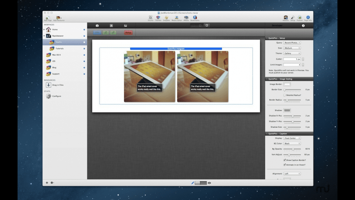Screen dimensions: 355x200
Task: Open the Theme dropdown set to Gallery
Action: 292,53
